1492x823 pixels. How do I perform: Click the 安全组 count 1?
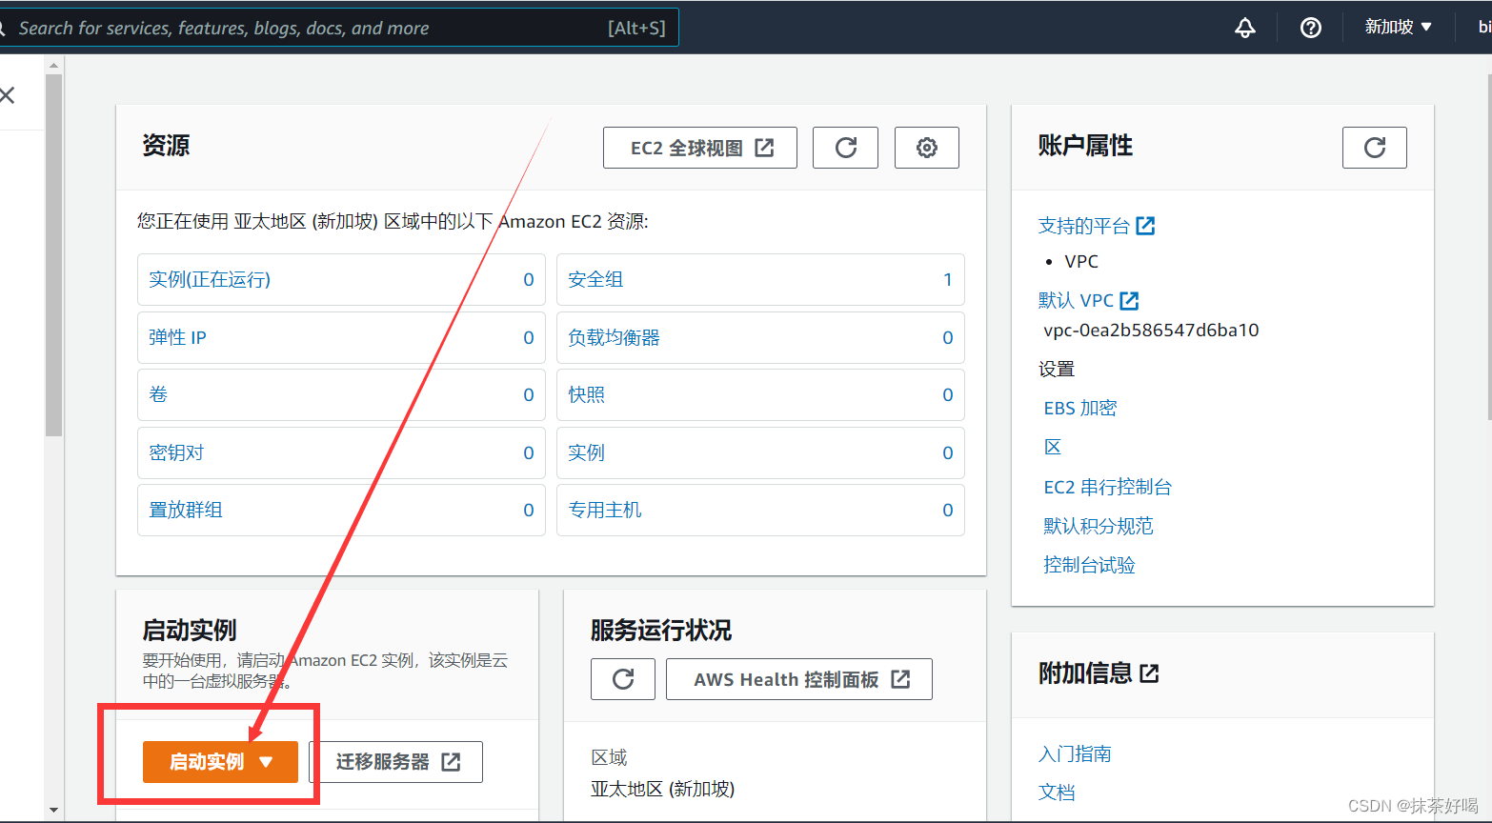click(x=947, y=279)
